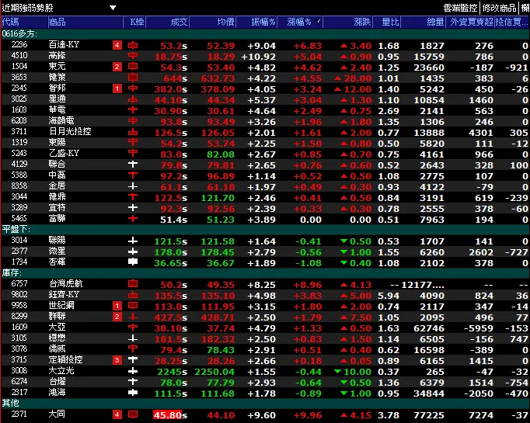This screenshot has height=423, width=530.
Task: Select stock name 乙盛-KY
Action: point(64,153)
